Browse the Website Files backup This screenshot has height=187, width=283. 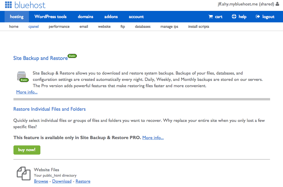tap(41, 181)
